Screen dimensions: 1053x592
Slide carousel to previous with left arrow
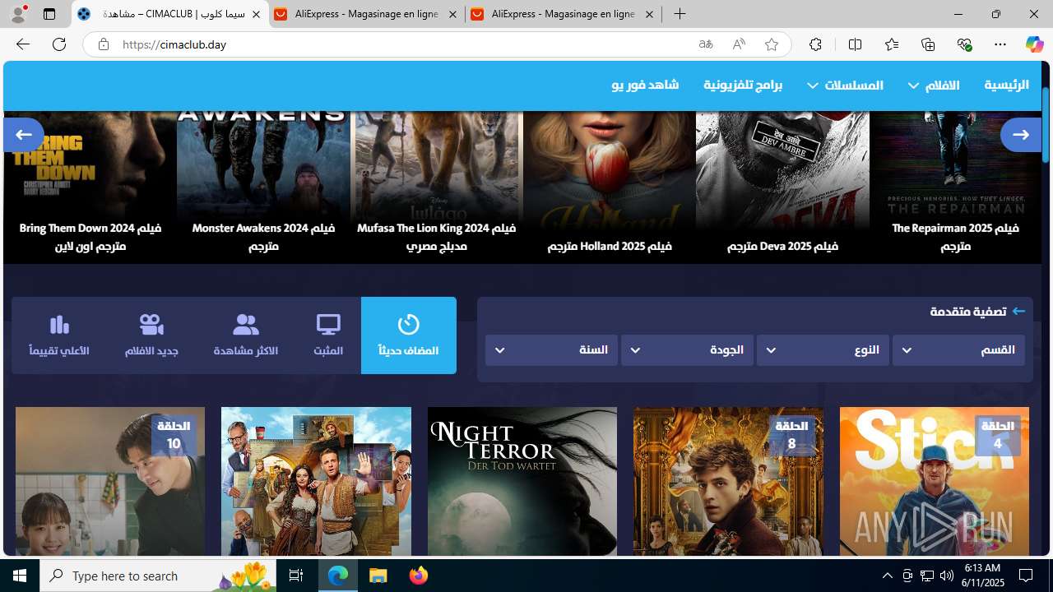point(24,135)
